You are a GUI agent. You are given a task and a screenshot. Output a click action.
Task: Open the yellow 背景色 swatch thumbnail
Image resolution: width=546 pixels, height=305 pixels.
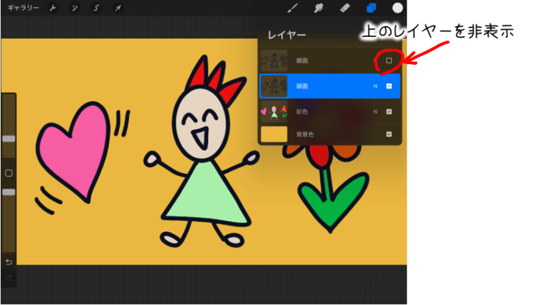[x=274, y=134]
